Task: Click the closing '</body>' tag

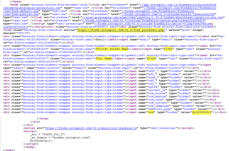Action: pos(29,147)
